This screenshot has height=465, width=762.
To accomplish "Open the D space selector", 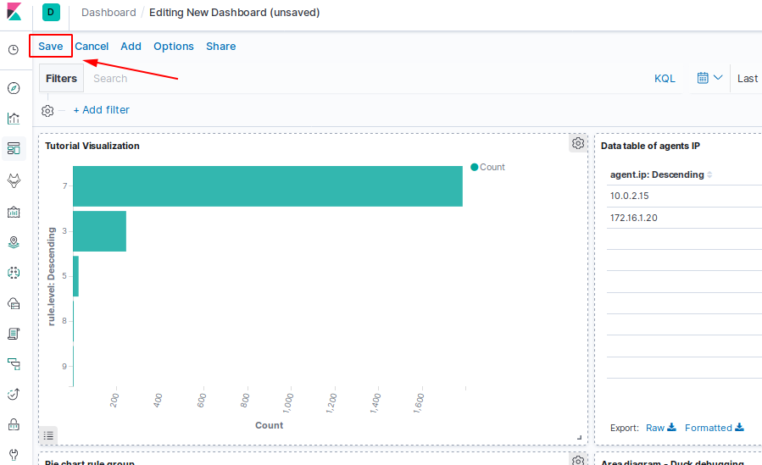I will coord(51,12).
